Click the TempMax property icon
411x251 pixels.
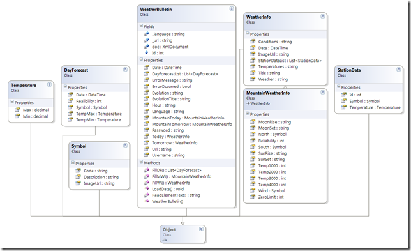tap(70, 113)
